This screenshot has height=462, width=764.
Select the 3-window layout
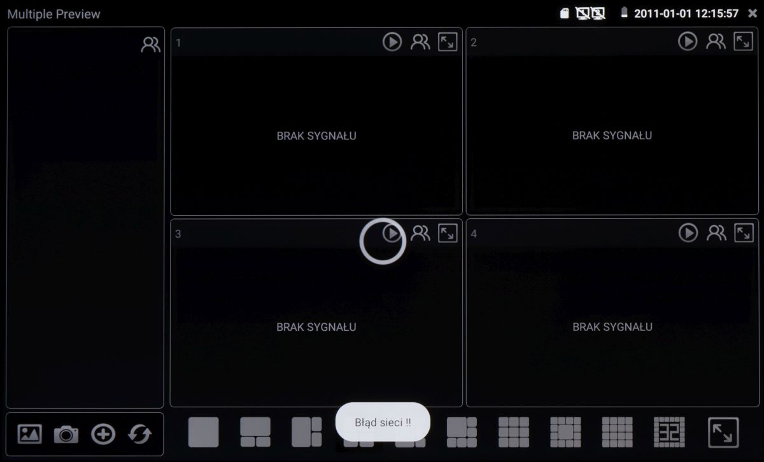255,432
